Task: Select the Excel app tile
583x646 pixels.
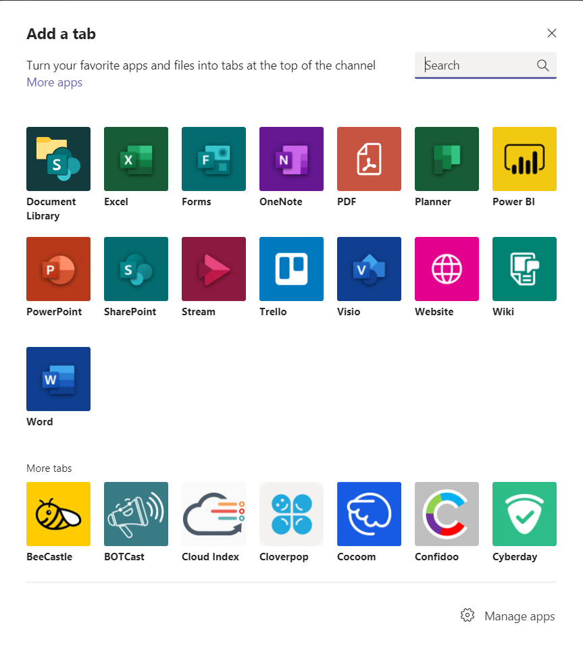Action: click(x=136, y=159)
